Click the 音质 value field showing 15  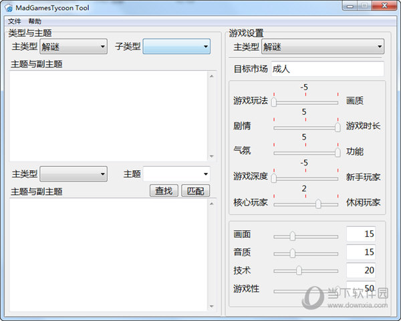click(x=361, y=252)
